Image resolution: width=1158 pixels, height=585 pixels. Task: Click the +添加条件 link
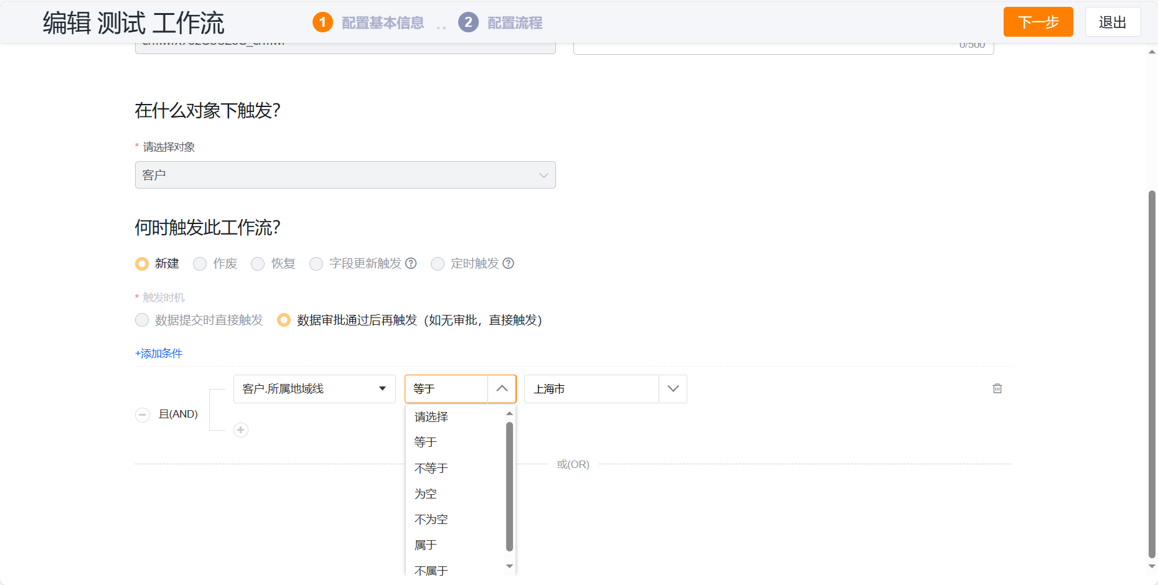tap(159, 353)
